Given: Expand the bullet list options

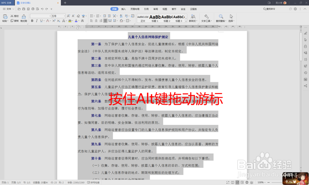Looking at the screenshot, I should click(94, 16).
